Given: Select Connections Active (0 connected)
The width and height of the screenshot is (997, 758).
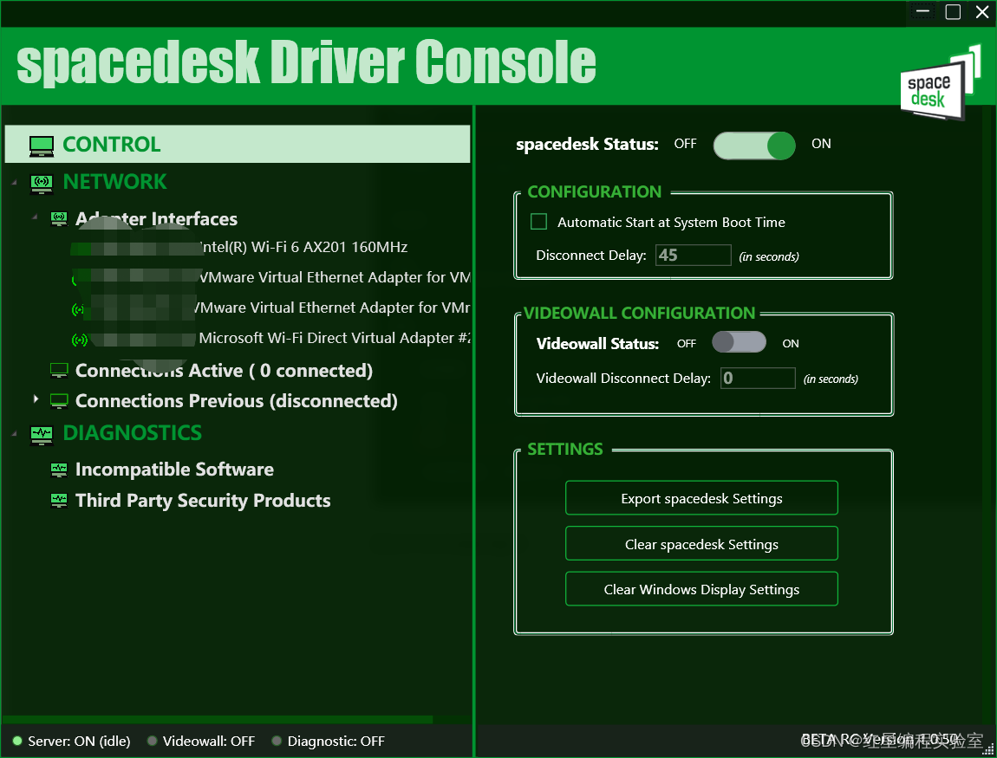Looking at the screenshot, I should 224,371.
